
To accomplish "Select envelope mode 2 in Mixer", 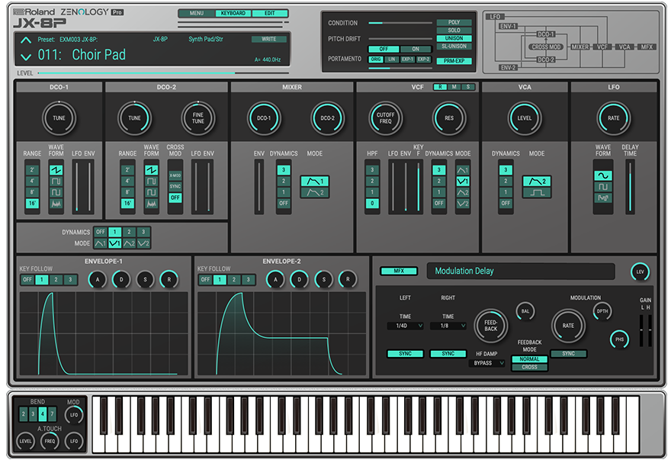I will pos(314,192).
